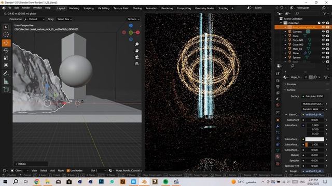Click the viewport zoom magnifier icon
The image size is (332, 186).
click(x=137, y=44)
